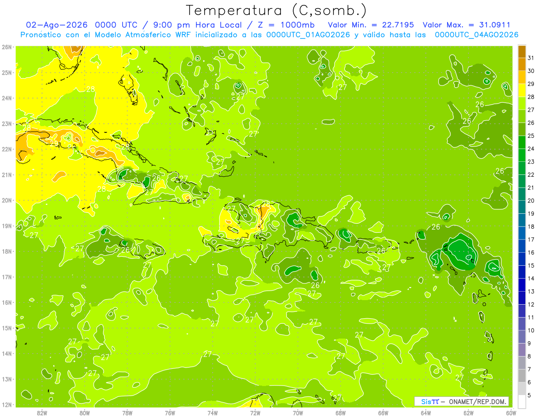Click the color scale label '8'
Screen dimensions: 543x419
(x=529, y=356)
